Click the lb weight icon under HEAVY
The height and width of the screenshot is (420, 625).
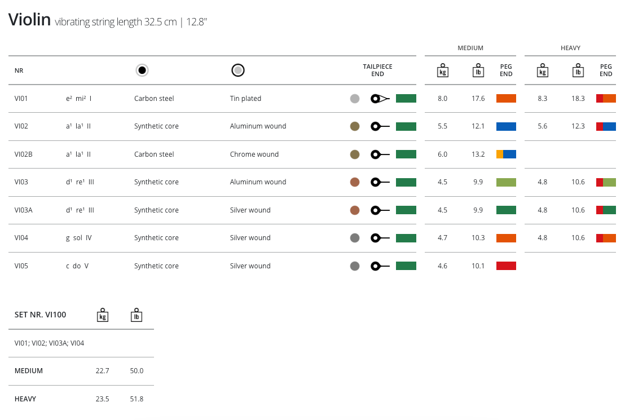pyautogui.click(x=578, y=70)
